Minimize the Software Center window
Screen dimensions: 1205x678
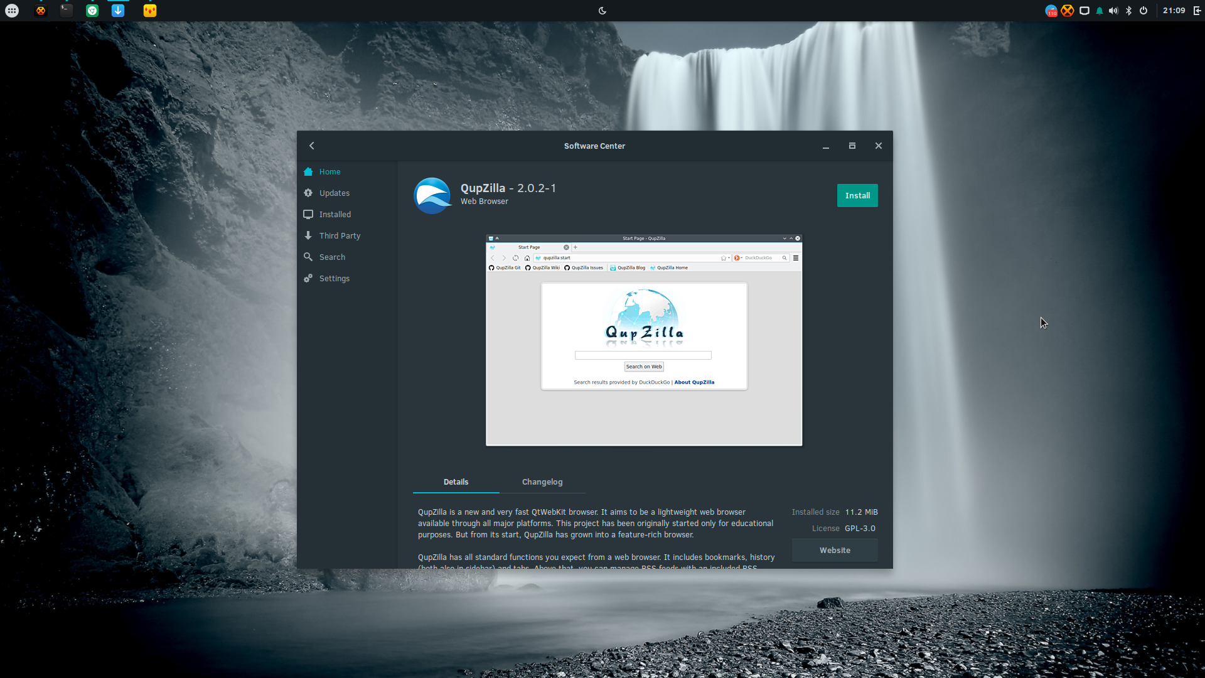(826, 146)
